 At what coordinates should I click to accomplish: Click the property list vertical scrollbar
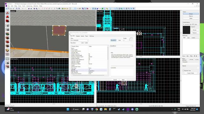pos(108,53)
